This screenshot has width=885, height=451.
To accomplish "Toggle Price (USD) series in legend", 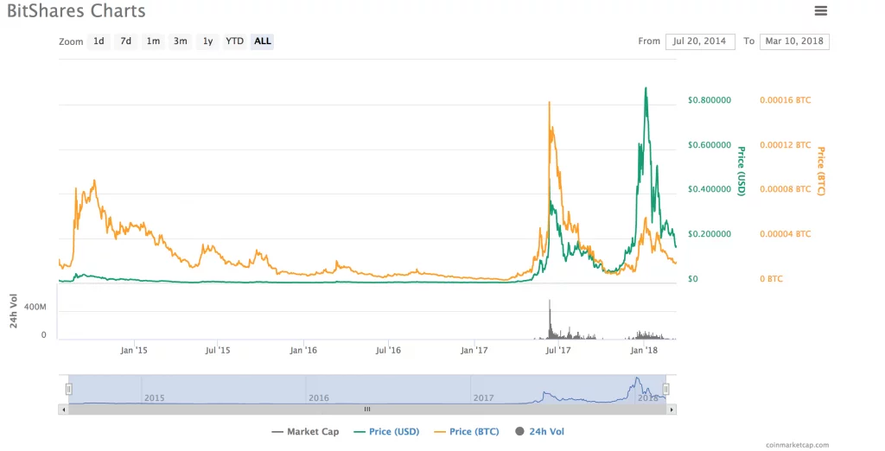I will click(386, 432).
